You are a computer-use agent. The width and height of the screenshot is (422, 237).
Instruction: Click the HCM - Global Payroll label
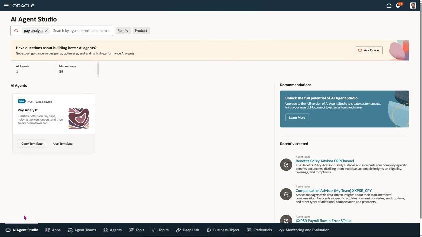(40, 102)
